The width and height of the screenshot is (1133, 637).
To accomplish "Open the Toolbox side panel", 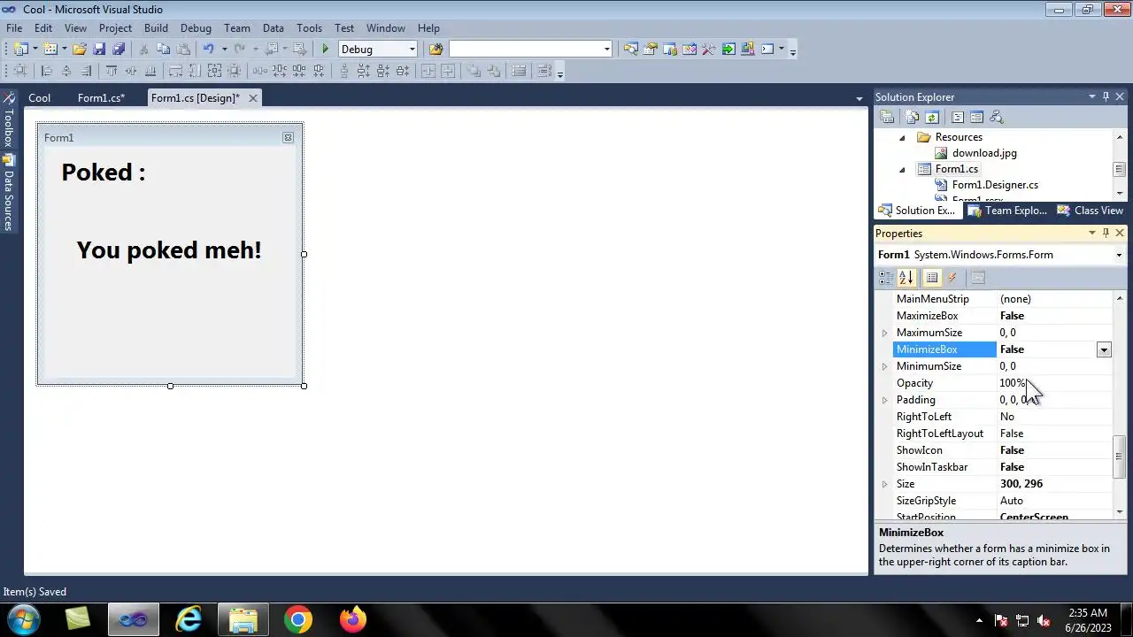I will [8, 119].
